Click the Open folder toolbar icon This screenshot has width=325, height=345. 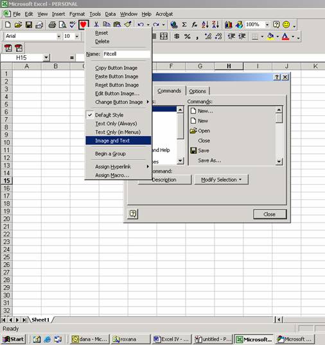click(x=18, y=24)
